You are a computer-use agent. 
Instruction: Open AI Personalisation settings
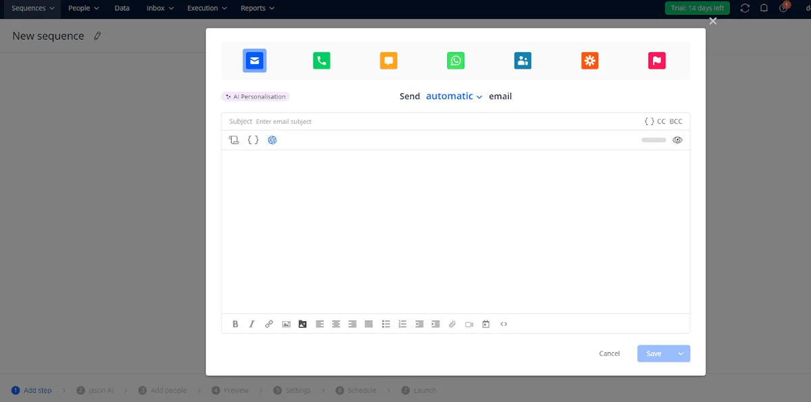[255, 96]
